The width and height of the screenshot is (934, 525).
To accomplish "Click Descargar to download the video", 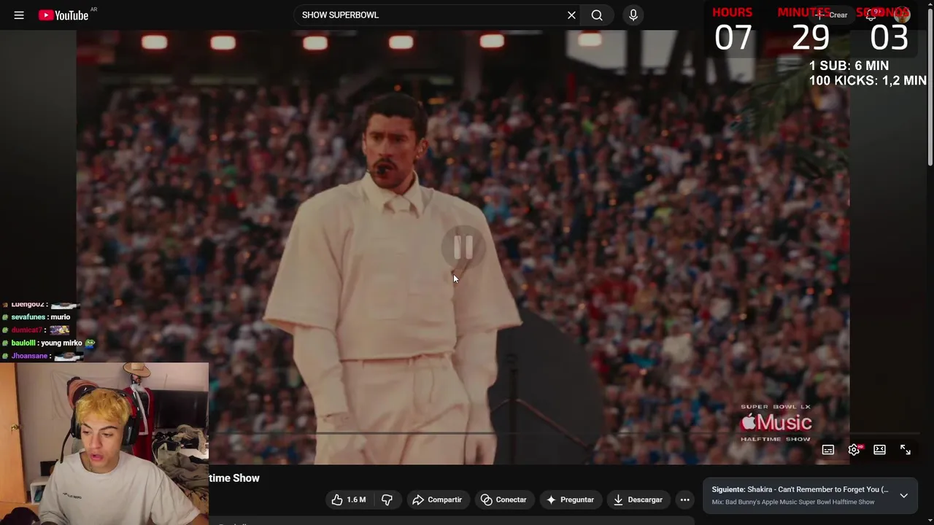I will pos(638,499).
